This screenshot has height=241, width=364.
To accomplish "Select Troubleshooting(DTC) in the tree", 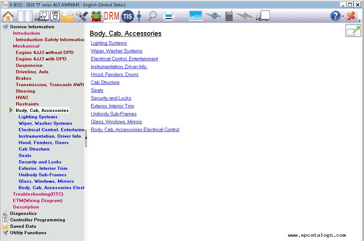I will [38, 194].
